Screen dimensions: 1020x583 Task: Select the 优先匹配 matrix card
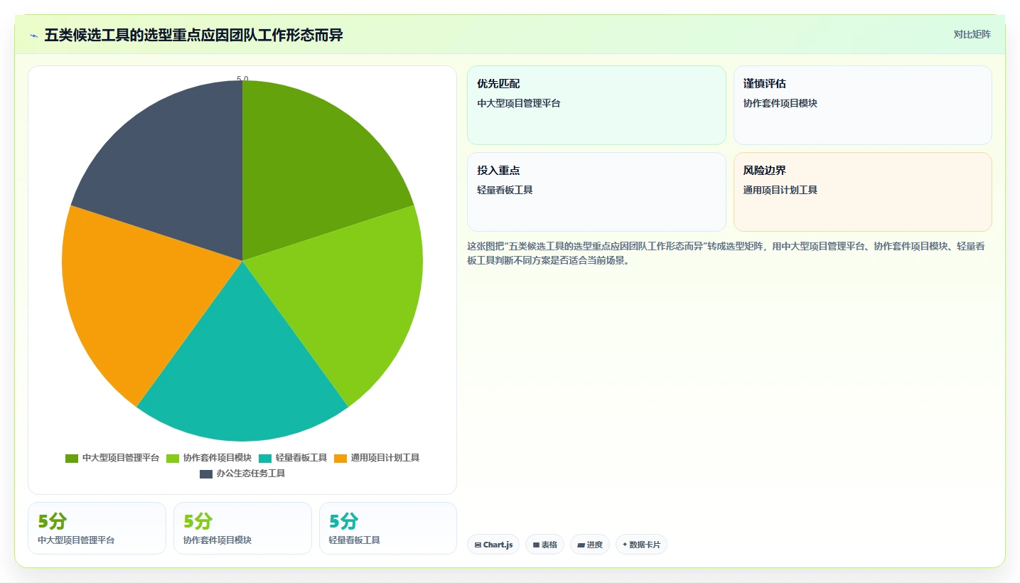click(x=596, y=105)
